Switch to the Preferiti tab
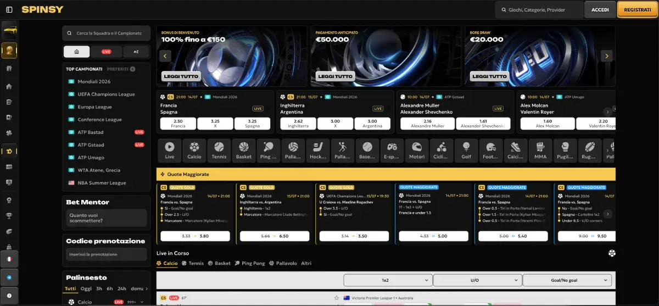The width and height of the screenshot is (659, 306). pyautogui.click(x=121, y=69)
